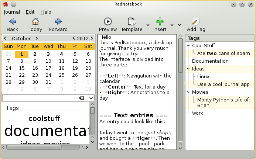Clear the search field with erase icon
The image size is (256, 159).
tap(82, 98)
